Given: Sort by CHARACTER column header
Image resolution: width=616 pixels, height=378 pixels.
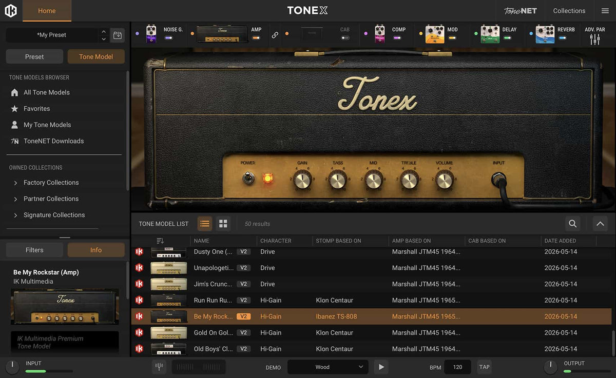Looking at the screenshot, I should click(276, 241).
